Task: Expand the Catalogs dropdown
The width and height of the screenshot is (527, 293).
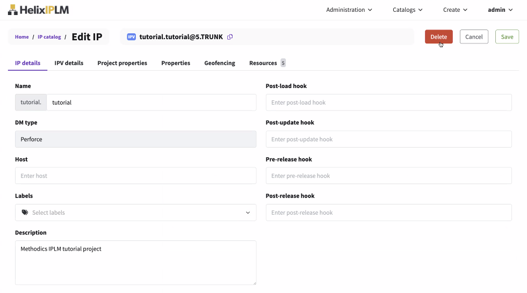Action: (407, 10)
